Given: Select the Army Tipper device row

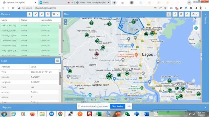Looking at the screenshot, I should coord(29,51).
